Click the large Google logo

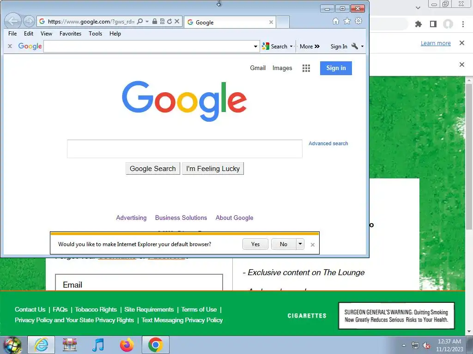pos(184,101)
